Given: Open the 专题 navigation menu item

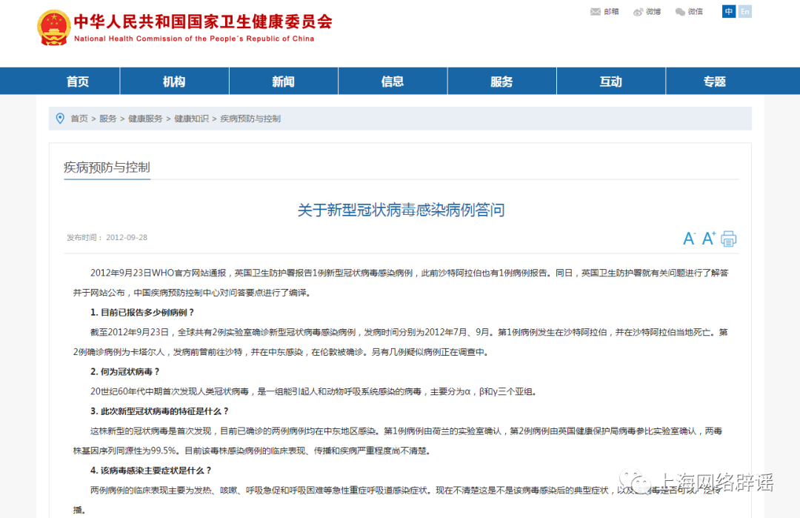Looking at the screenshot, I should click(715, 81).
